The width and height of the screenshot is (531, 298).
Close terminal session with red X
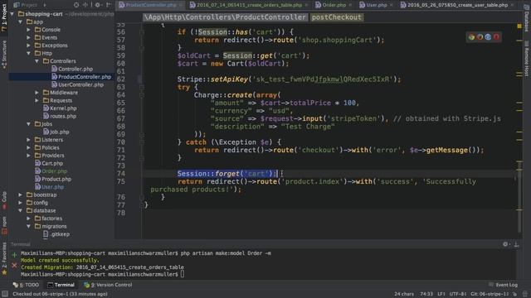[14, 266]
